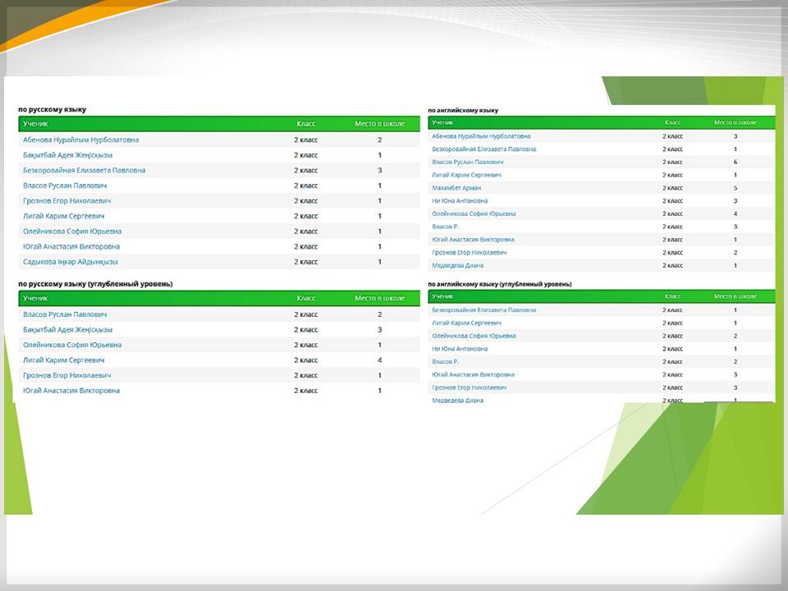Click 'Класс' header in advanced Russian table

point(305,299)
